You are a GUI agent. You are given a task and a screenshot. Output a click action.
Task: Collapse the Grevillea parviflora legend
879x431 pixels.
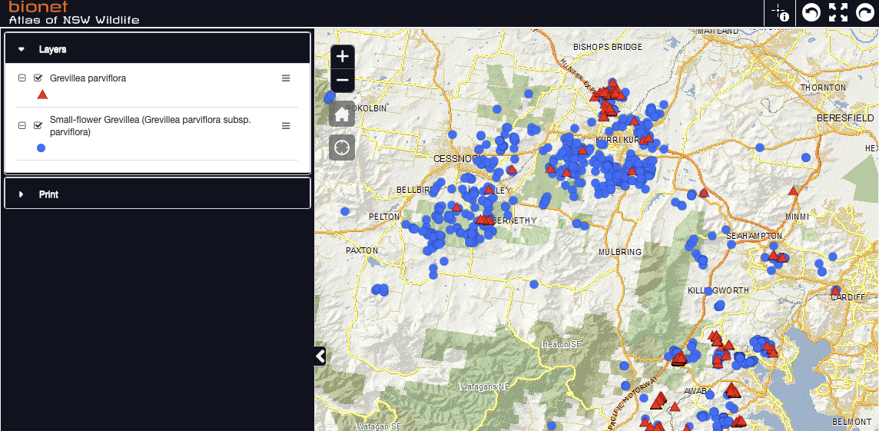(22, 78)
